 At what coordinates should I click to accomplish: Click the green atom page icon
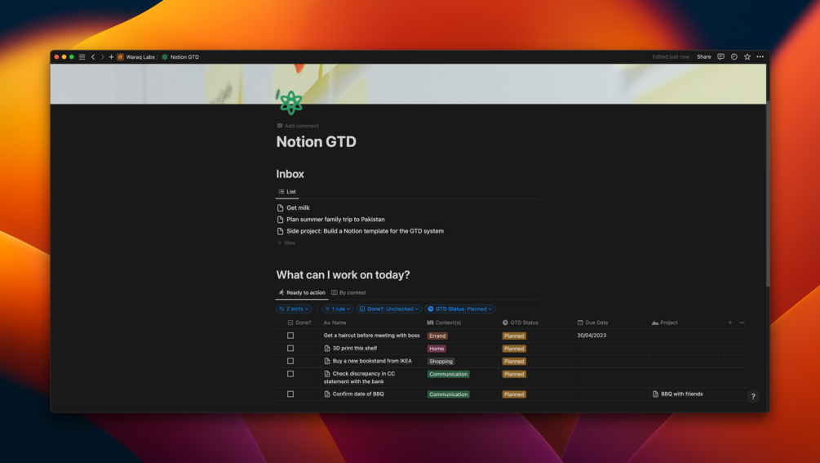pos(290,102)
